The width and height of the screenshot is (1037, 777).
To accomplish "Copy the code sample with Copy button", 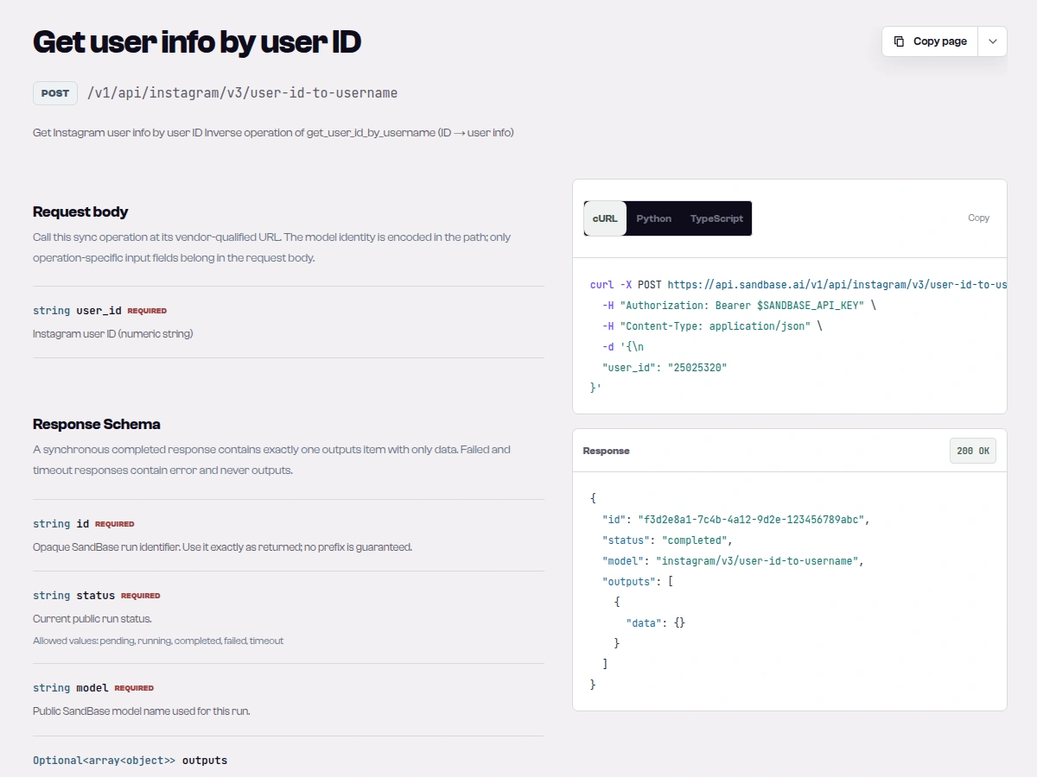I will pos(978,218).
